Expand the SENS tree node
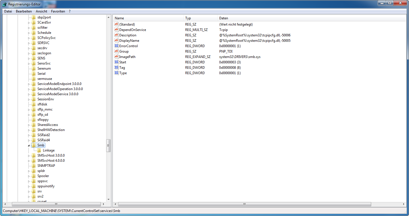 (29, 58)
